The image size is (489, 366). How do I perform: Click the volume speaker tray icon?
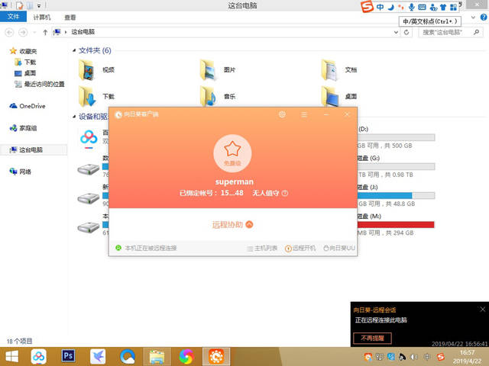tap(413, 357)
